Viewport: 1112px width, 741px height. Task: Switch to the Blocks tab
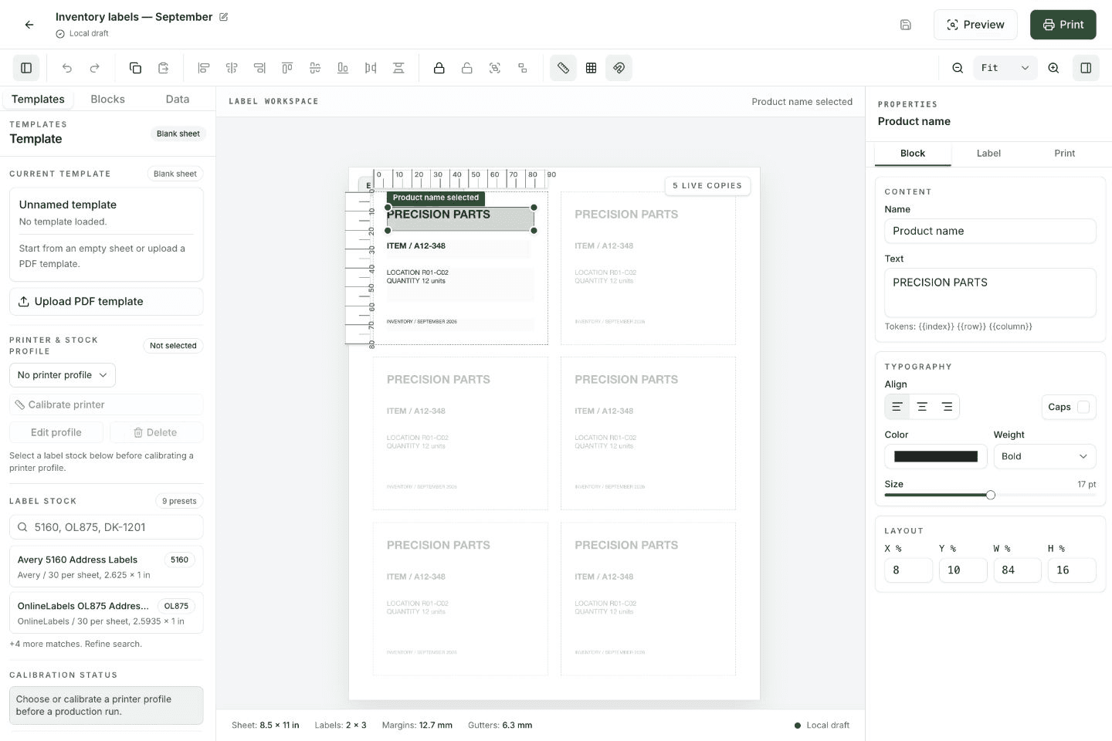(107, 99)
